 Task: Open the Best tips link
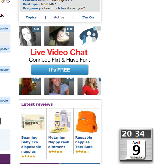point(30,4)
